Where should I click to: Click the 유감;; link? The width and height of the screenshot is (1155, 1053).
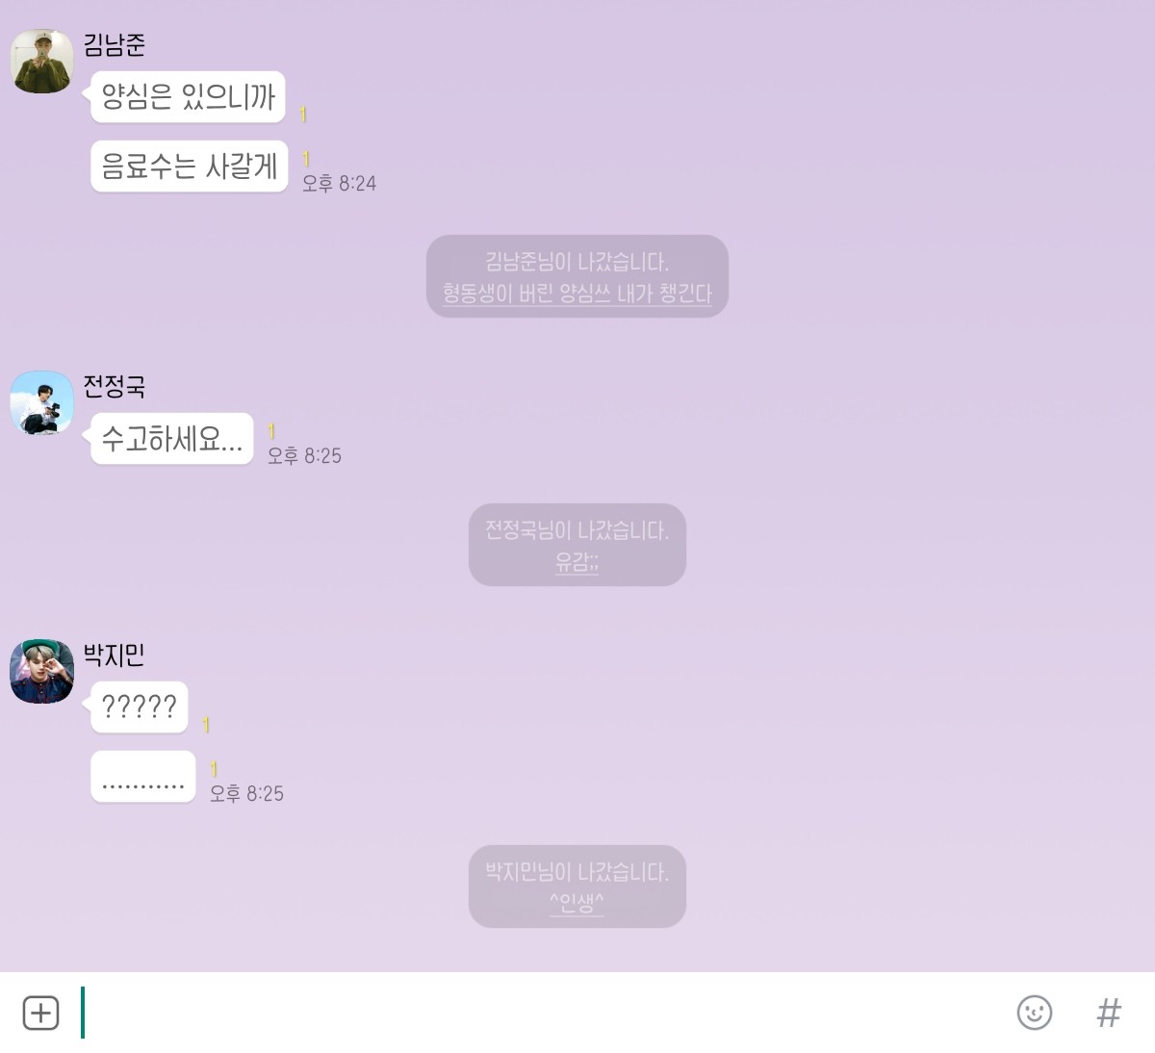point(577,562)
